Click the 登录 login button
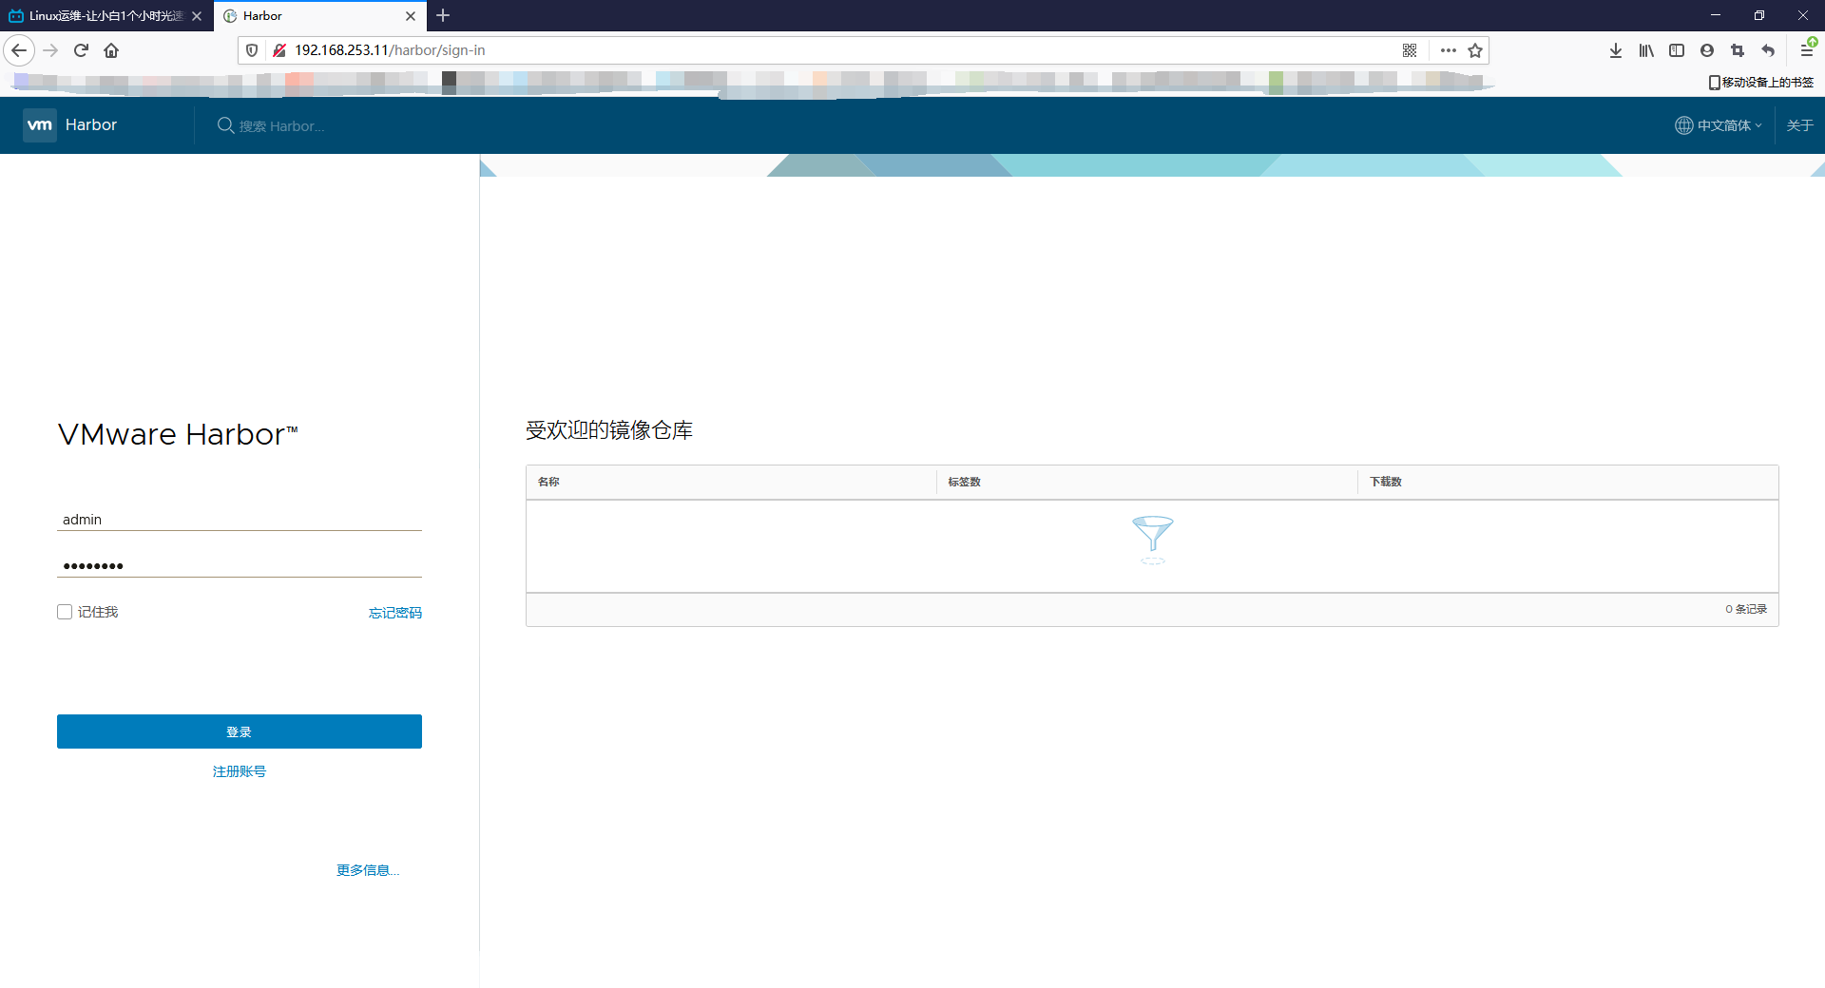Image resolution: width=1825 pixels, height=988 pixels. point(240,731)
